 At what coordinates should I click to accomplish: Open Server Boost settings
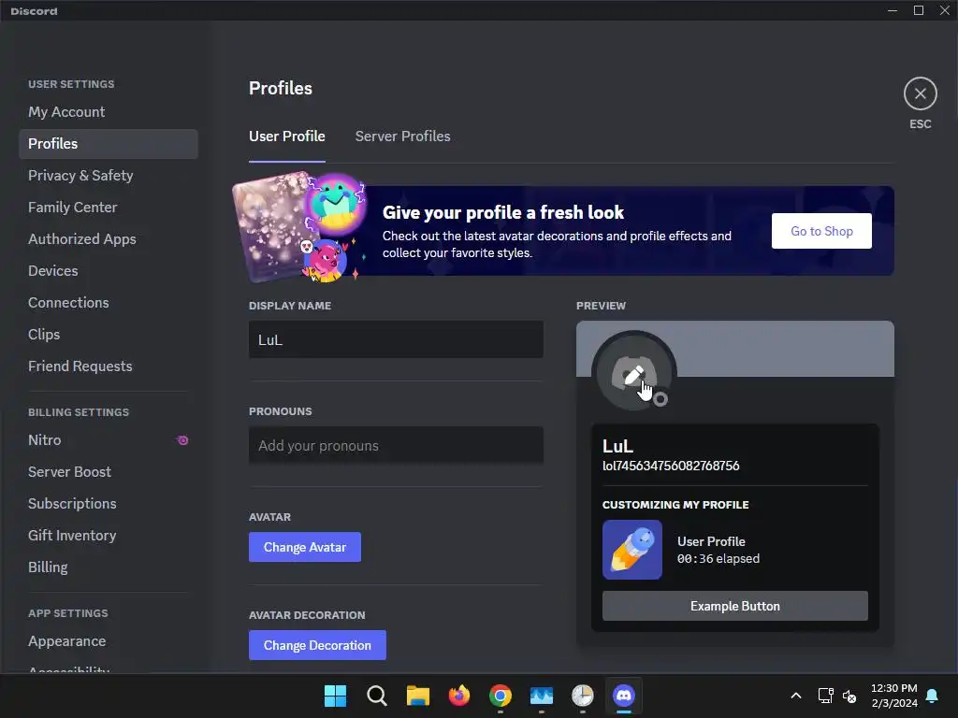(109, 471)
